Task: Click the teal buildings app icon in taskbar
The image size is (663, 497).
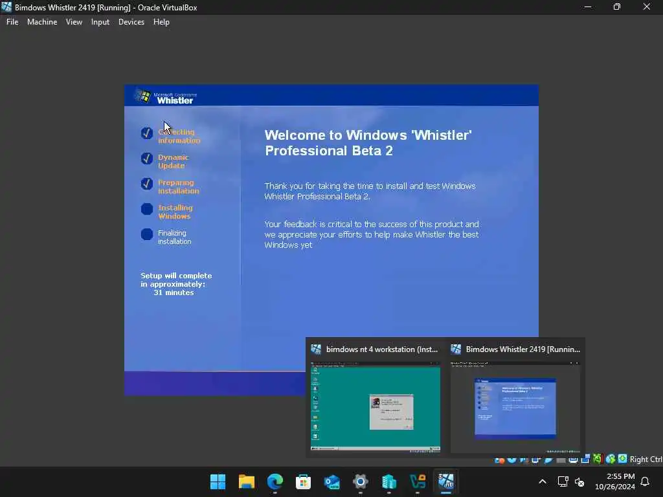Action: click(x=388, y=481)
